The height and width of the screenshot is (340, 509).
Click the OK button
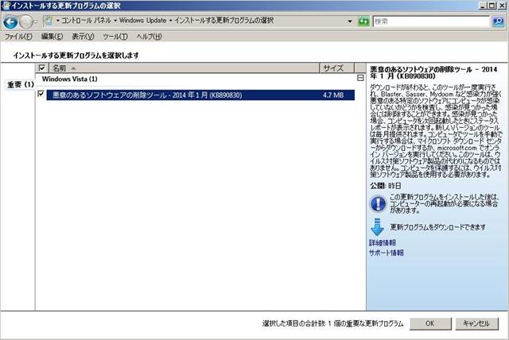coord(430,323)
